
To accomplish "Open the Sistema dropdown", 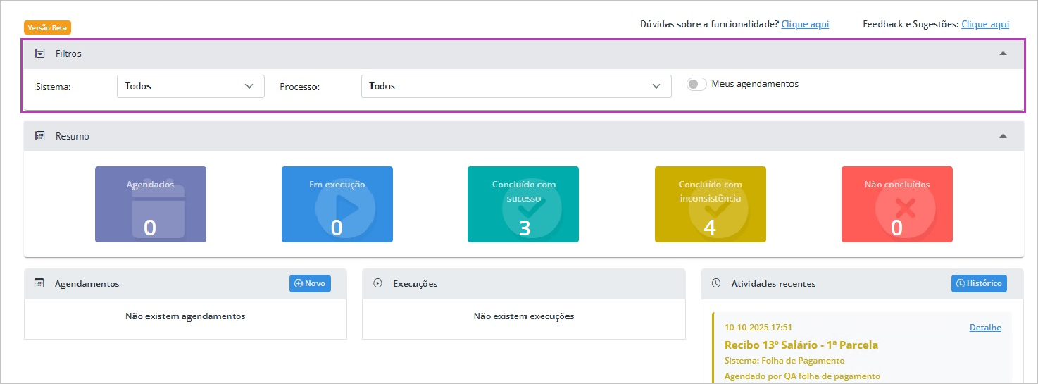I will (x=190, y=86).
